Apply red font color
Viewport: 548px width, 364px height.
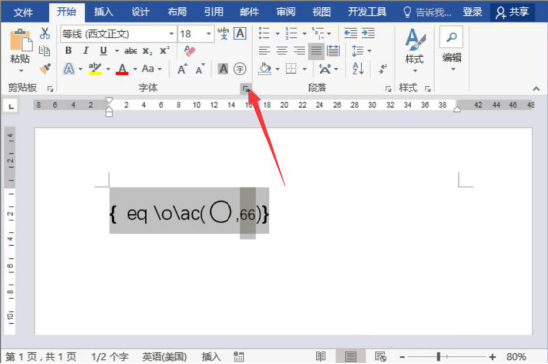pos(122,69)
